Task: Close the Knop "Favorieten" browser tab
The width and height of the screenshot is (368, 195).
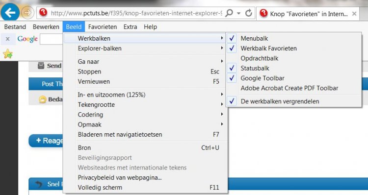Action: pos(354,14)
